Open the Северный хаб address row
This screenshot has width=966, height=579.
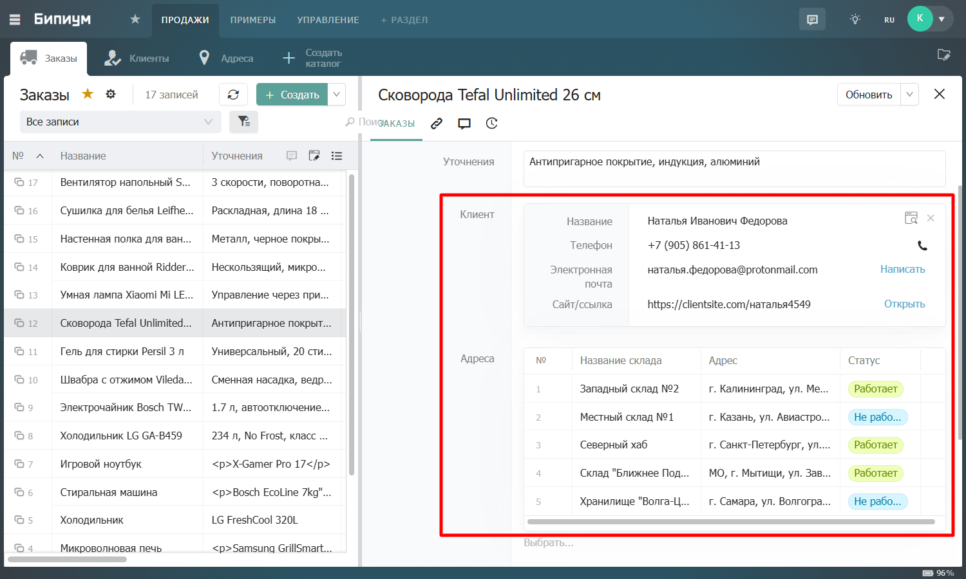pyautogui.click(x=735, y=445)
